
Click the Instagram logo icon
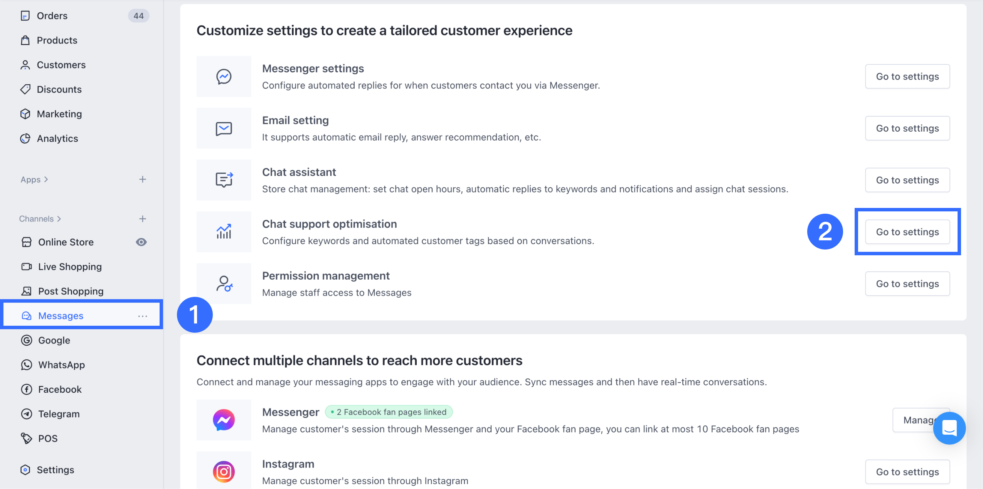(224, 472)
